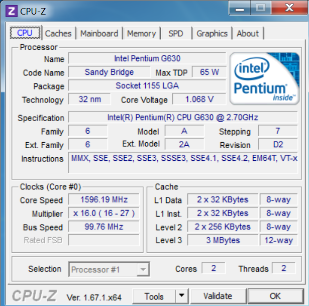Open the Mainboard tab

99,34
